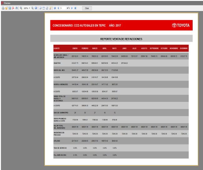
Task: Click the FEBRERO column header
Action: point(85,49)
